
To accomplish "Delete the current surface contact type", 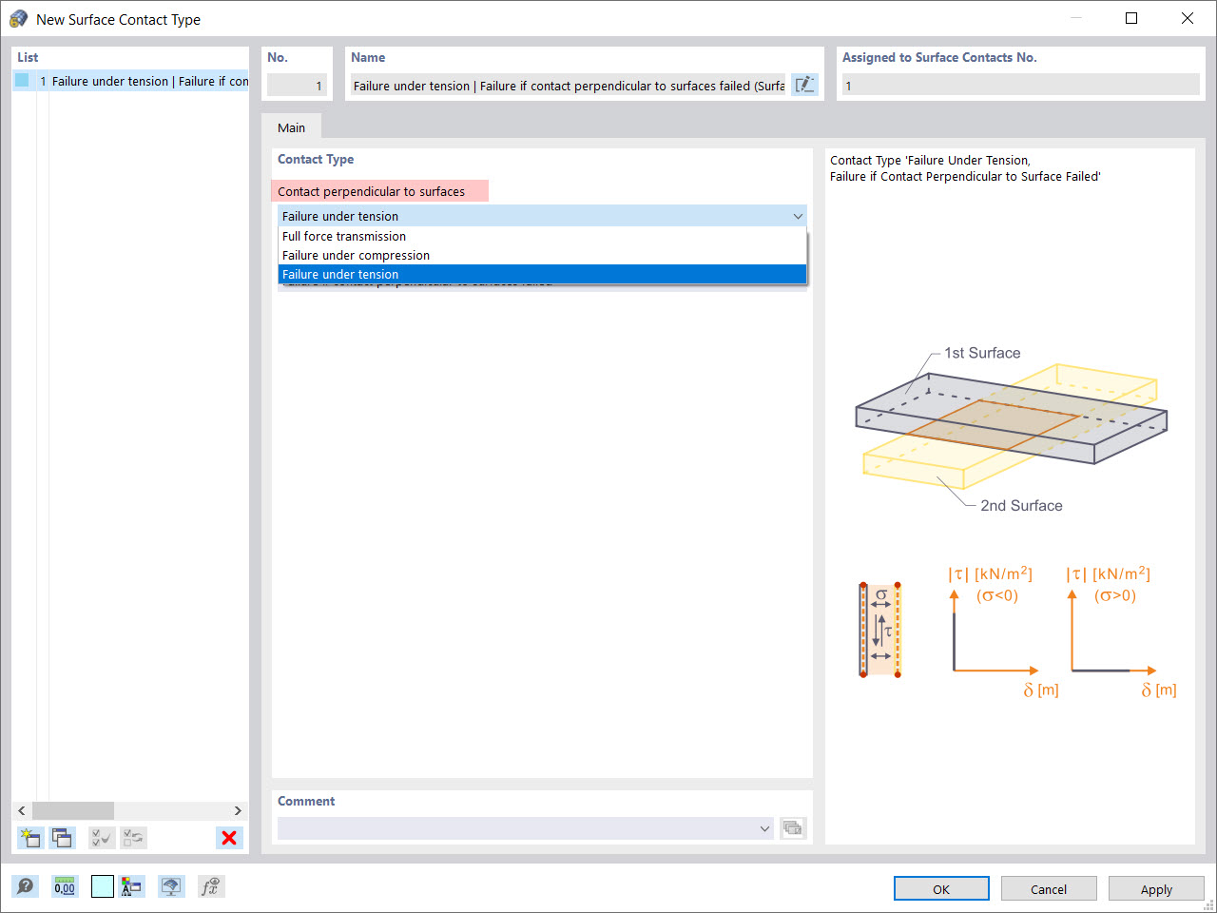I will point(228,838).
